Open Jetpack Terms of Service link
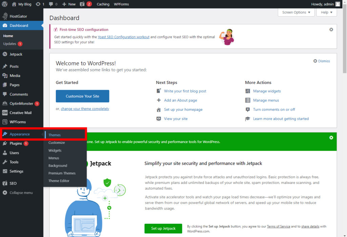Screen dimensions: 347x237 click(x=279, y=227)
